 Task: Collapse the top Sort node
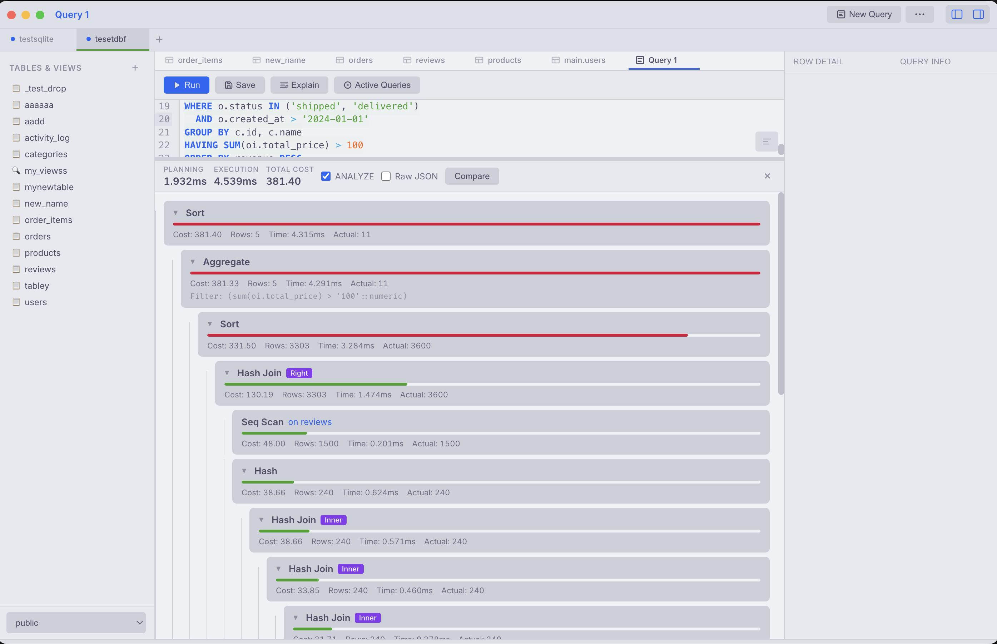click(x=175, y=213)
